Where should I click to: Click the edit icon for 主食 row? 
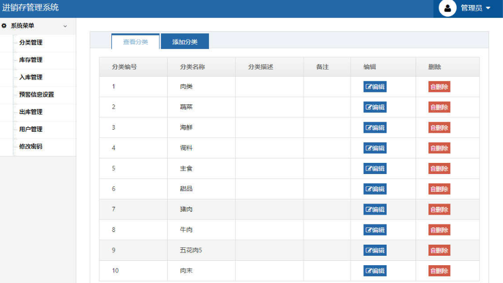pyautogui.click(x=368, y=169)
